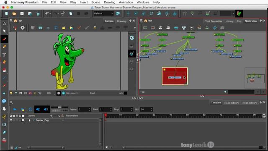The image size is (268, 151).
Task: Click the black color swatch in the Camera status bar
Action: 125,93
